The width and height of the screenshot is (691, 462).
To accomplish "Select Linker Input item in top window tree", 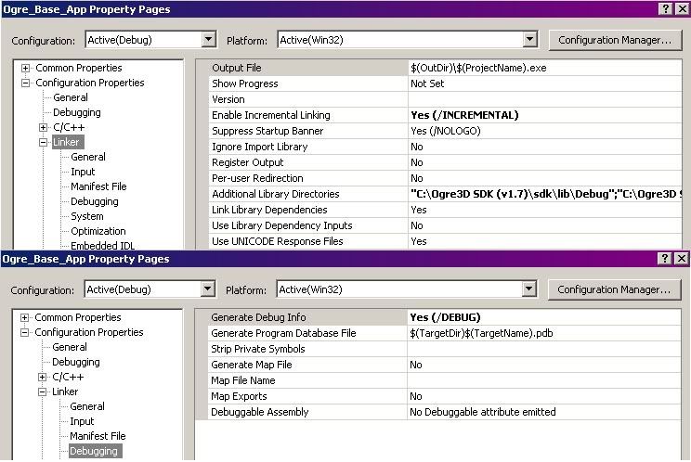I will click(83, 172).
